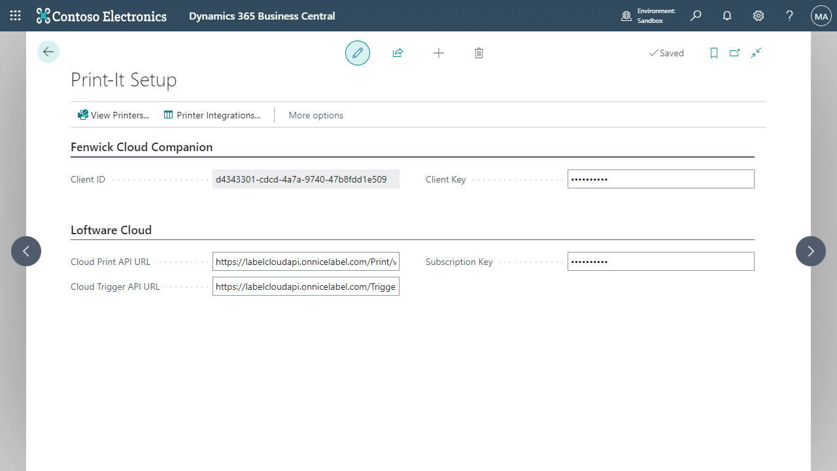Go to next record arrow
The image size is (837, 471).
pyautogui.click(x=811, y=251)
